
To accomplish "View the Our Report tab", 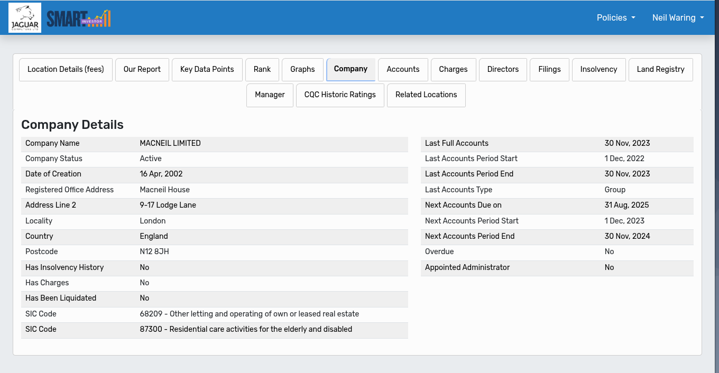I will coord(142,69).
